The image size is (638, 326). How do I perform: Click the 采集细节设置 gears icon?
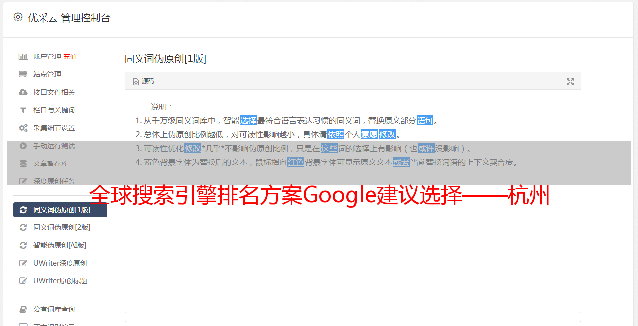click(23, 128)
